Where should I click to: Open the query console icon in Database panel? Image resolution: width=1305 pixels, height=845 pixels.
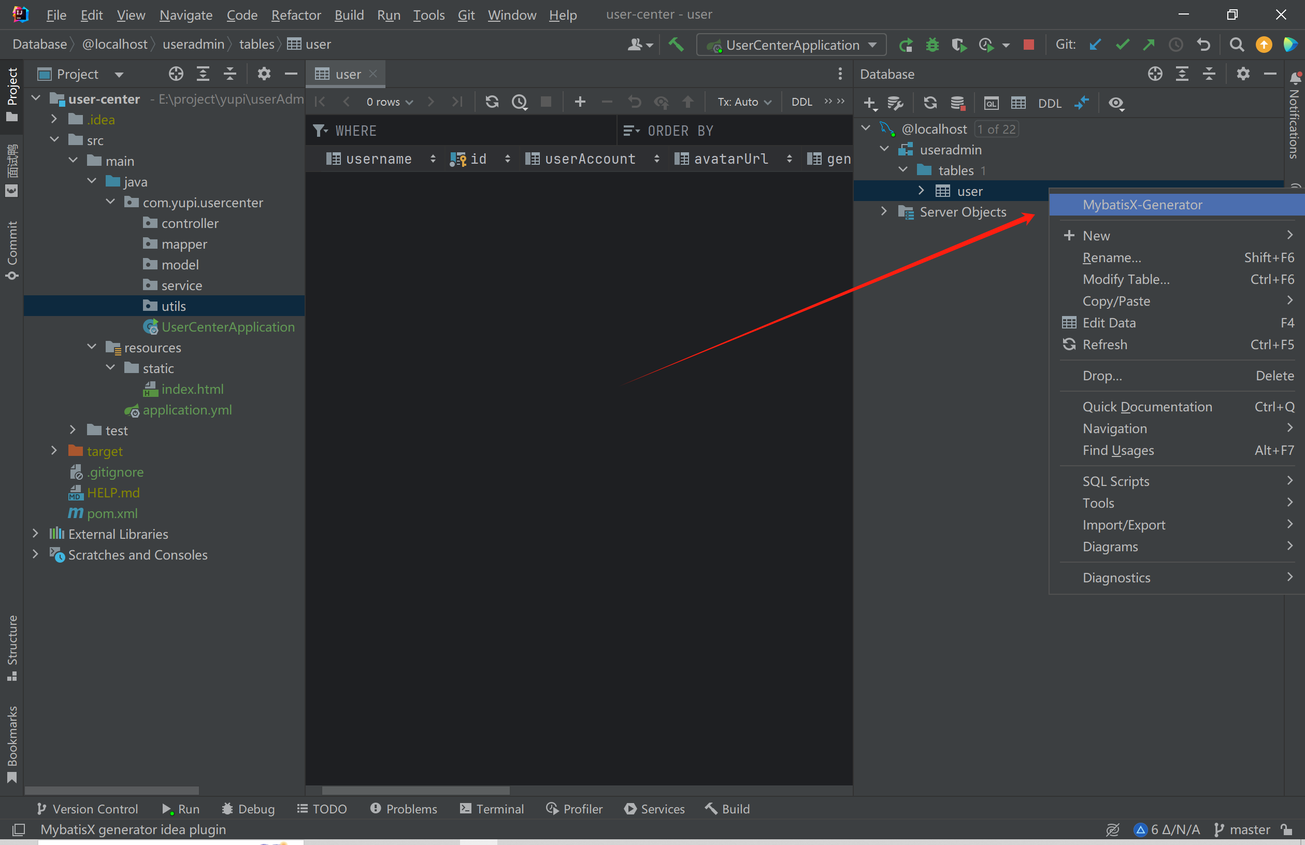pyautogui.click(x=991, y=103)
